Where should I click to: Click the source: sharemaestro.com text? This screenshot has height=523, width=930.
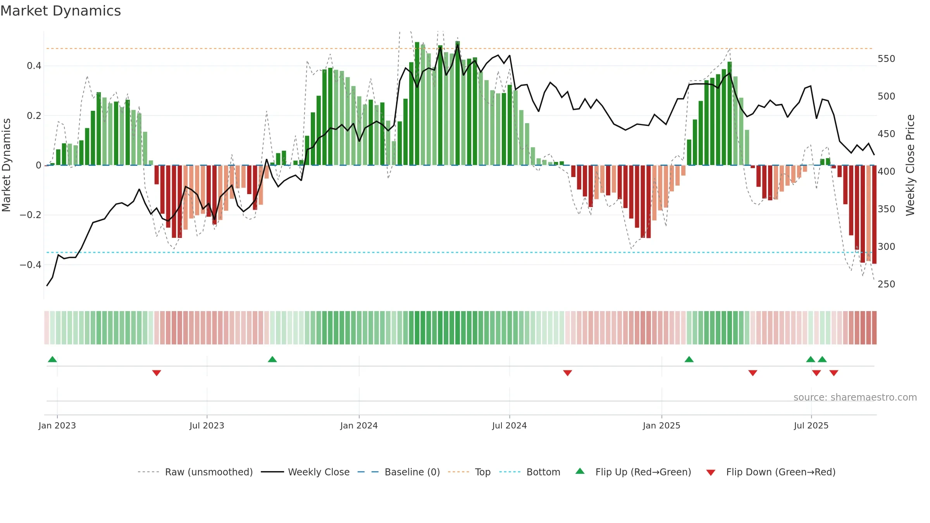click(x=855, y=397)
